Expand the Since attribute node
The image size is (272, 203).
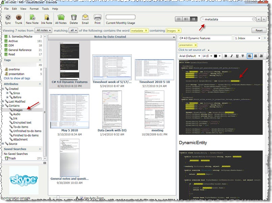pyautogui.click(x=7, y=93)
